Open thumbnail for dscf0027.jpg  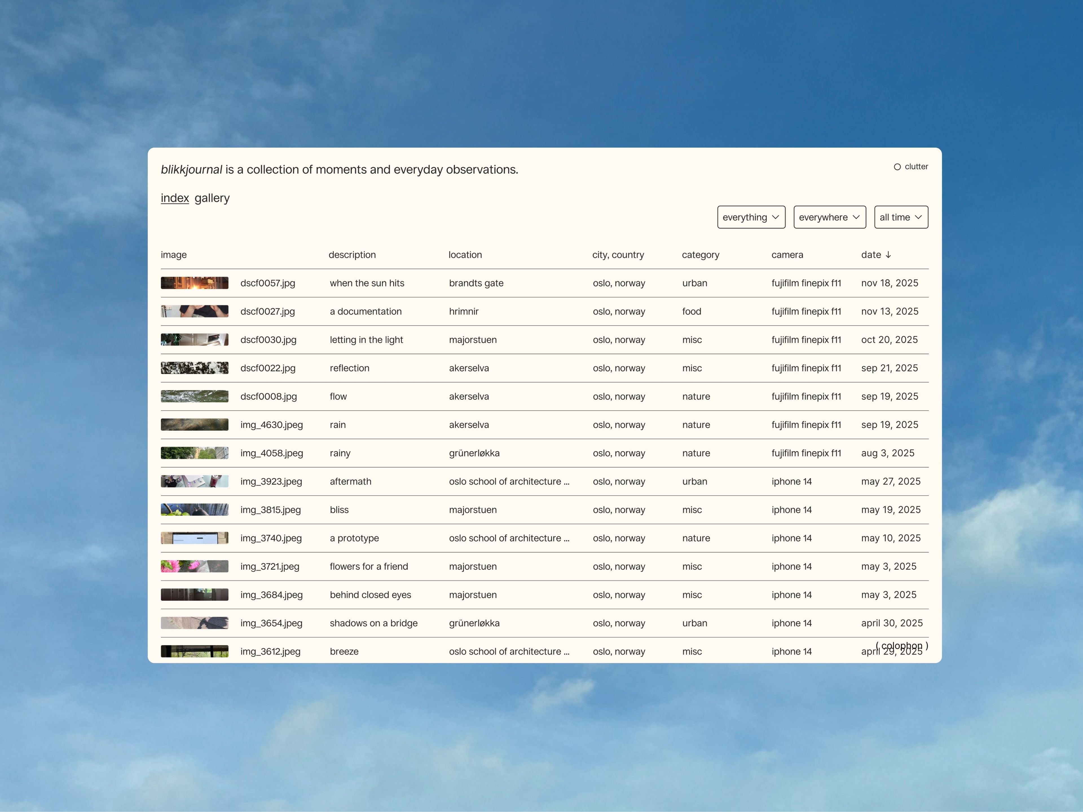pos(194,312)
